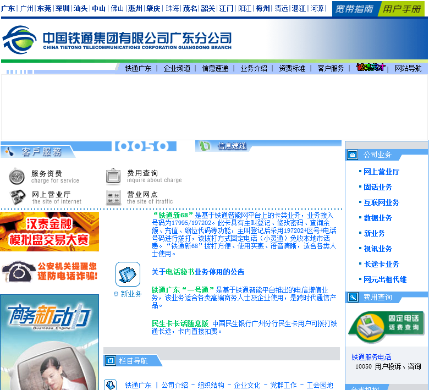This screenshot has height=390, width=429.
Task: Click the 信息速递 green header icon
Action: [x=205, y=146]
